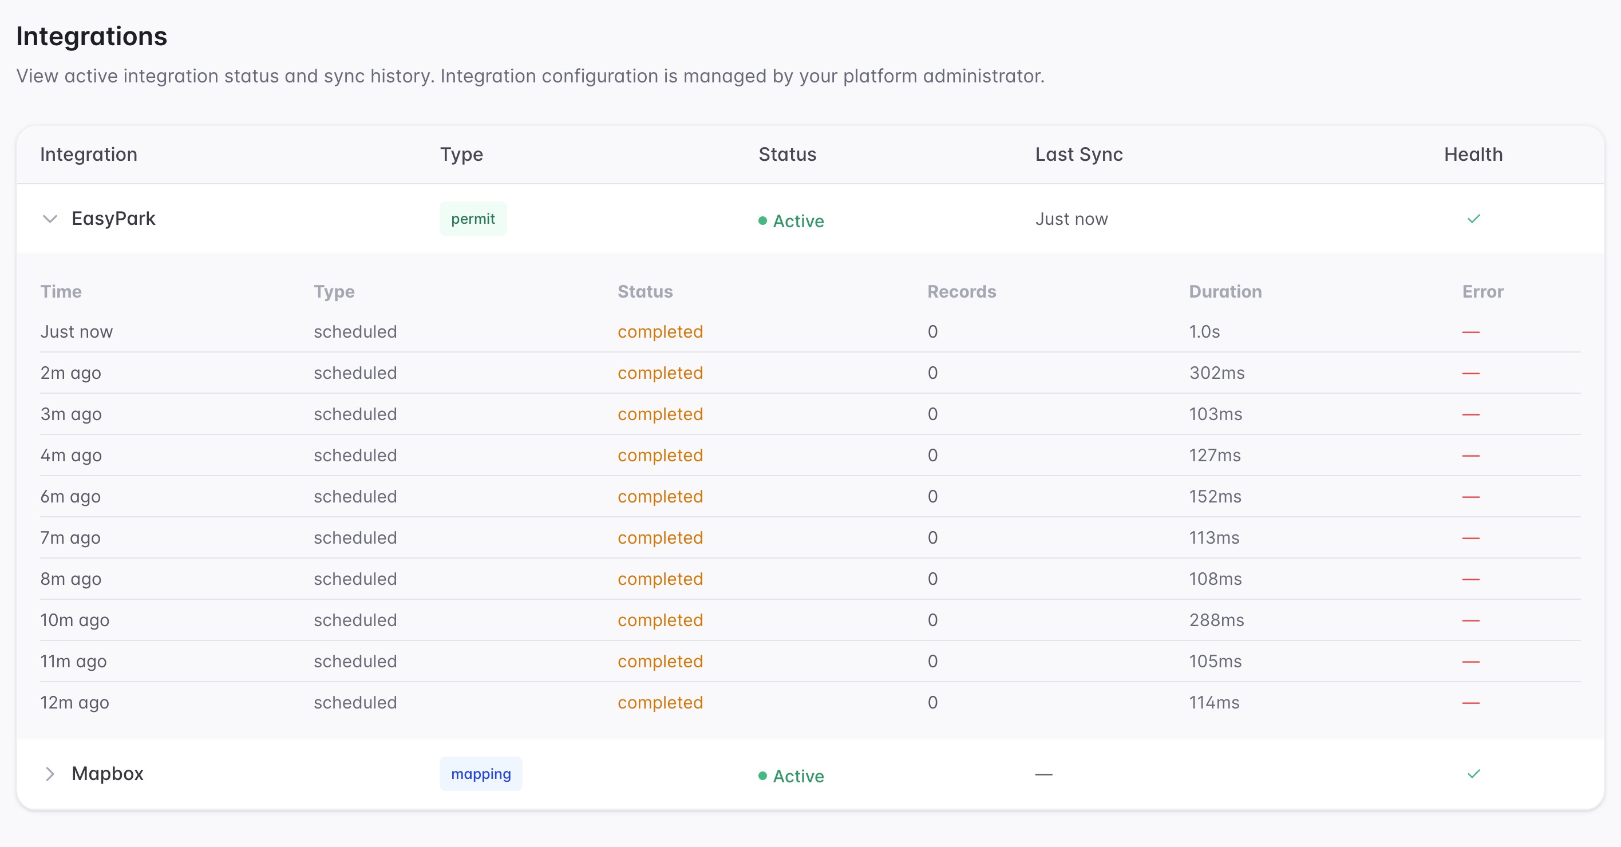
Task: Click the 103ms duration value
Action: click(1216, 414)
